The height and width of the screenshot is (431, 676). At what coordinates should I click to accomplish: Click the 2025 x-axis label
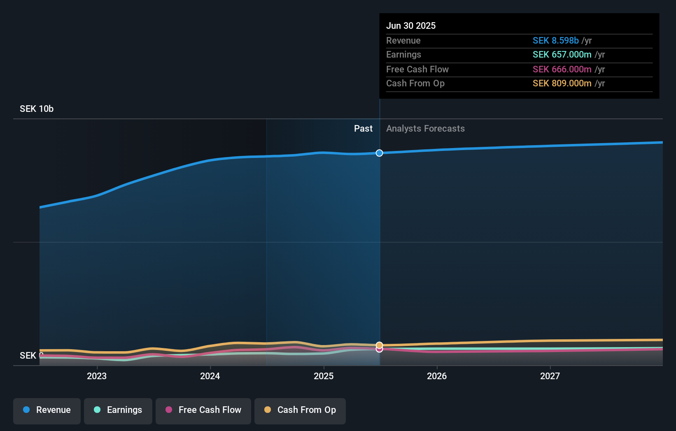324,376
